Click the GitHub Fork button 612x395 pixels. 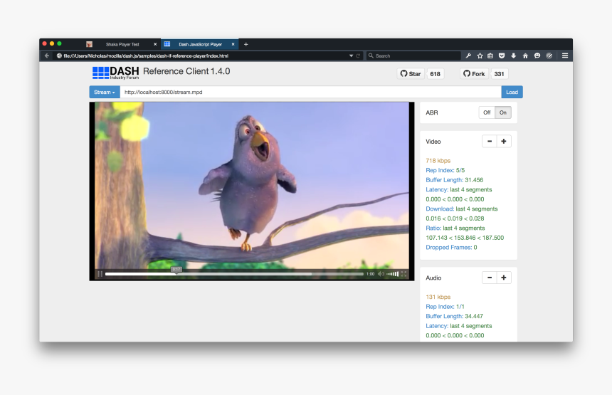coord(474,74)
